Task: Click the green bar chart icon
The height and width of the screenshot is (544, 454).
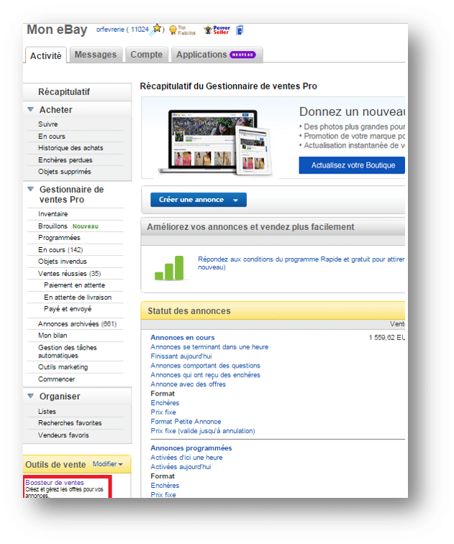Action: 169,268
